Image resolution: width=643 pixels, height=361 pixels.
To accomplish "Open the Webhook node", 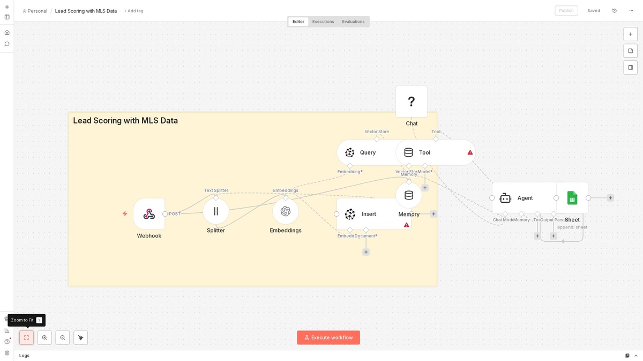I will point(149,214).
